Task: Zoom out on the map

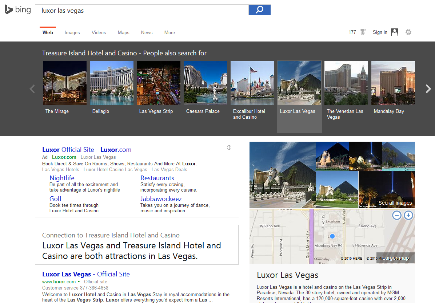Action: [x=397, y=216]
